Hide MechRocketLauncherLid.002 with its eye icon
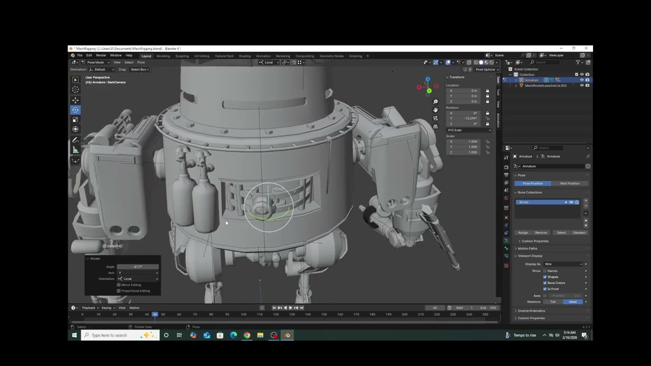Viewport: 651px width, 366px height. click(582, 85)
